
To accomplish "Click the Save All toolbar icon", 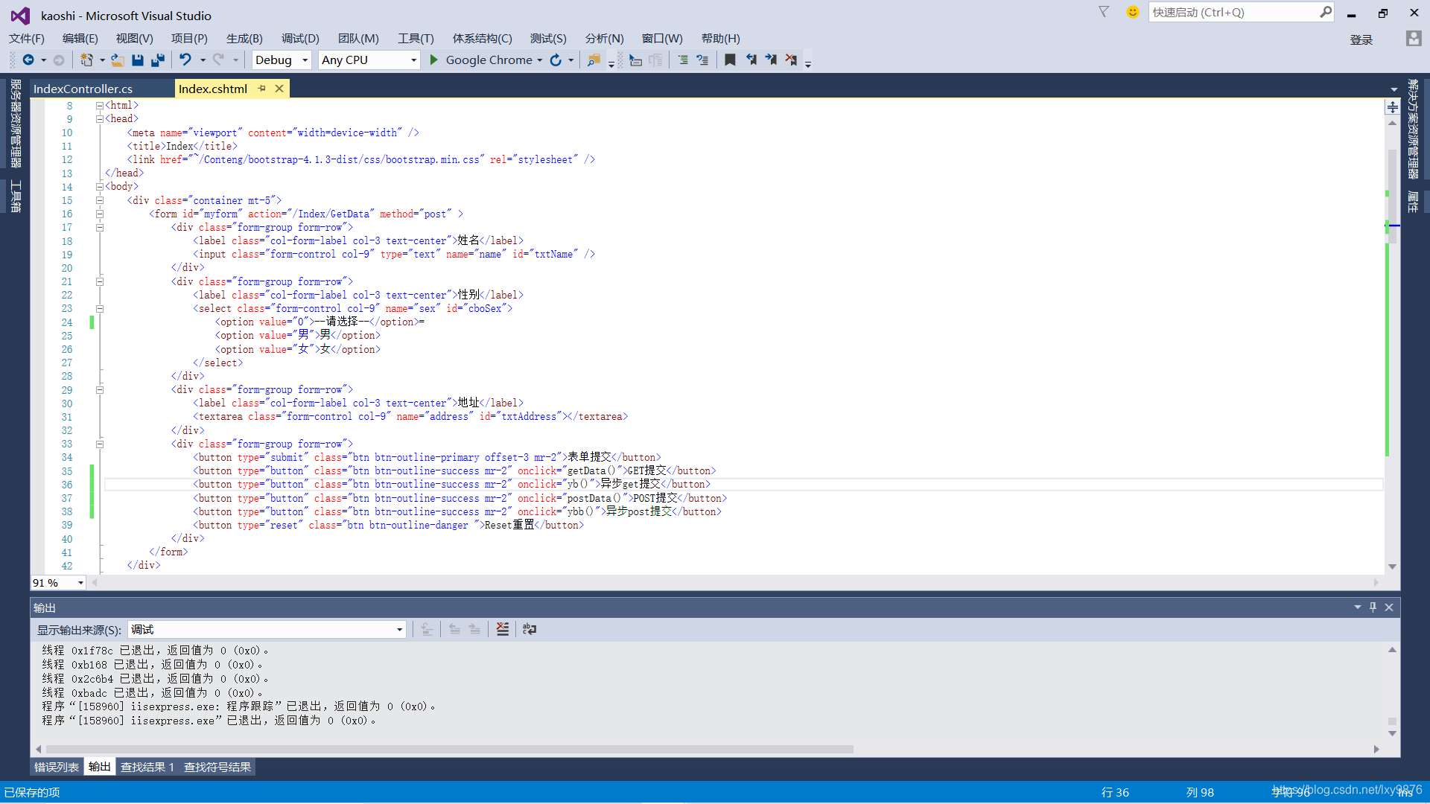I will pos(157,60).
